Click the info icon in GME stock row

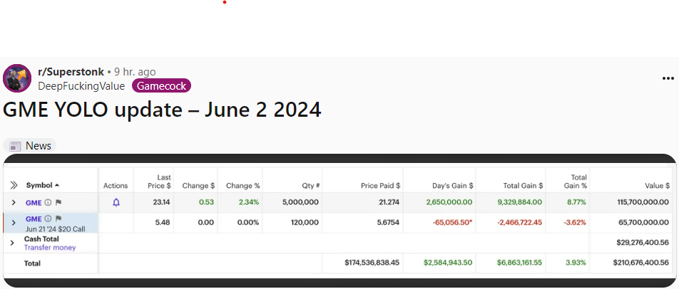[48, 202]
